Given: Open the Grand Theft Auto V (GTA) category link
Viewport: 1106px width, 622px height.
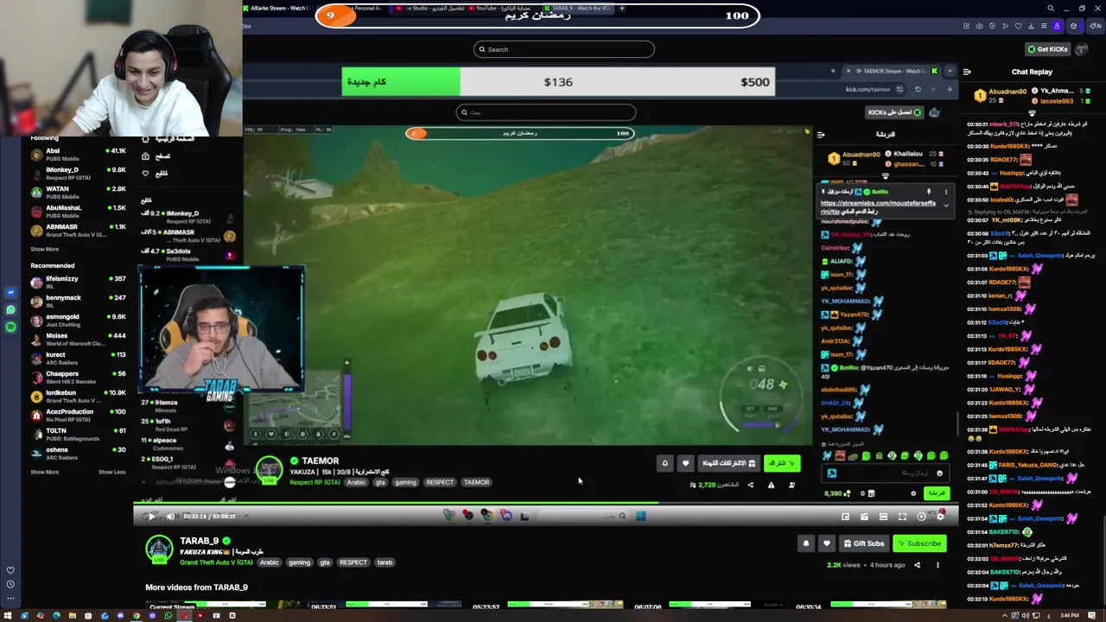Looking at the screenshot, I should point(216,562).
